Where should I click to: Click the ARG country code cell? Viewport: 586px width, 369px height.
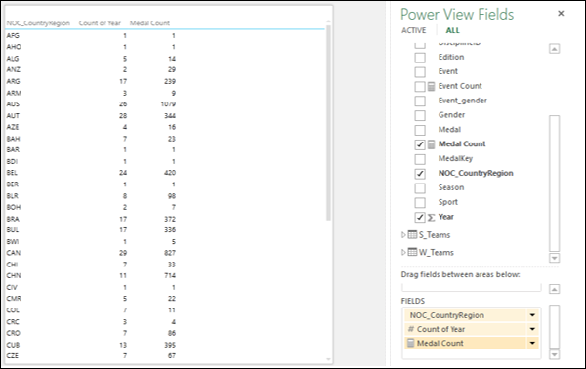pyautogui.click(x=13, y=81)
